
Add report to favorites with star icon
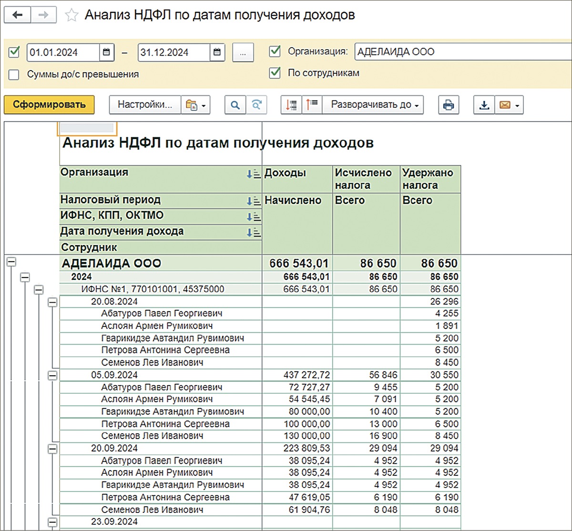[x=71, y=15]
